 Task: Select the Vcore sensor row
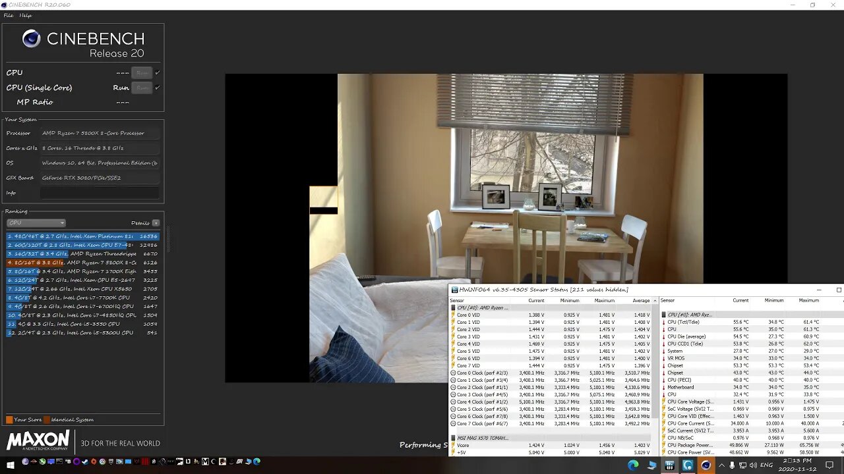[551, 445]
